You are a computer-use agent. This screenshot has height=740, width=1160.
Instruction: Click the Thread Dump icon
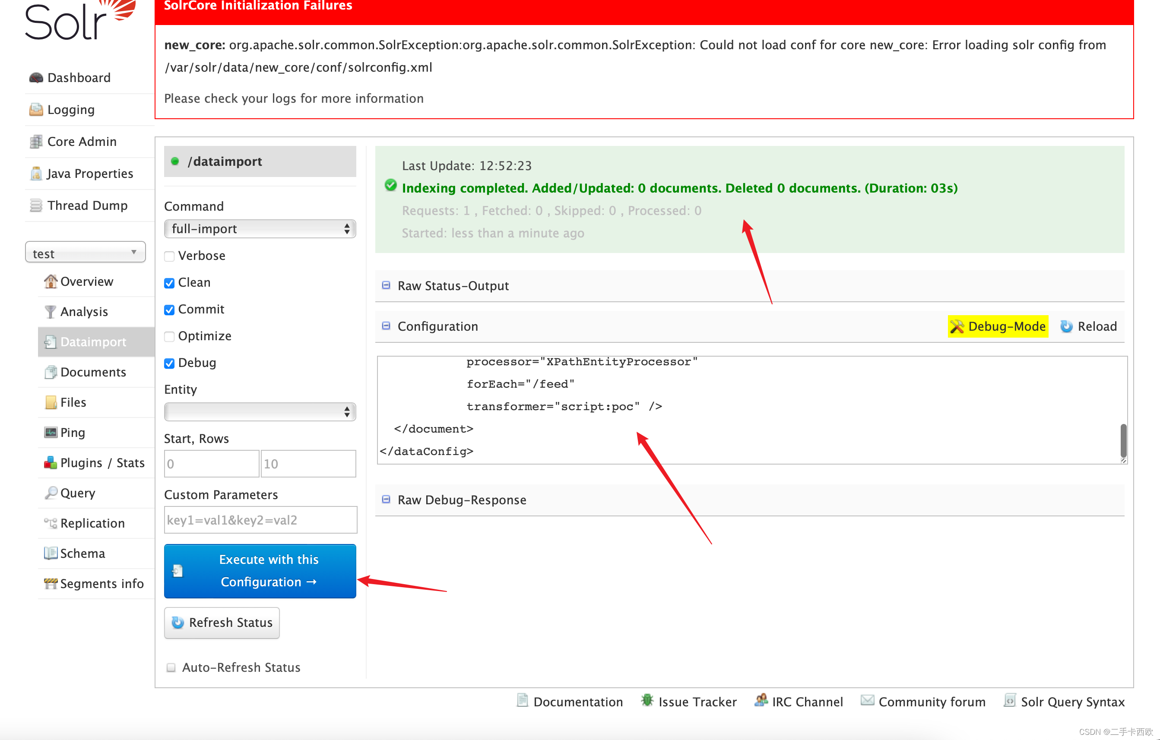tap(36, 206)
